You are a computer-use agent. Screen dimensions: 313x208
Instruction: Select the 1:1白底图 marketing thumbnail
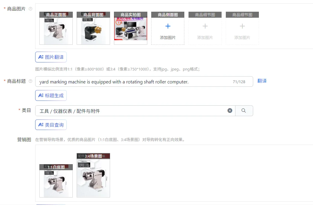(56, 181)
